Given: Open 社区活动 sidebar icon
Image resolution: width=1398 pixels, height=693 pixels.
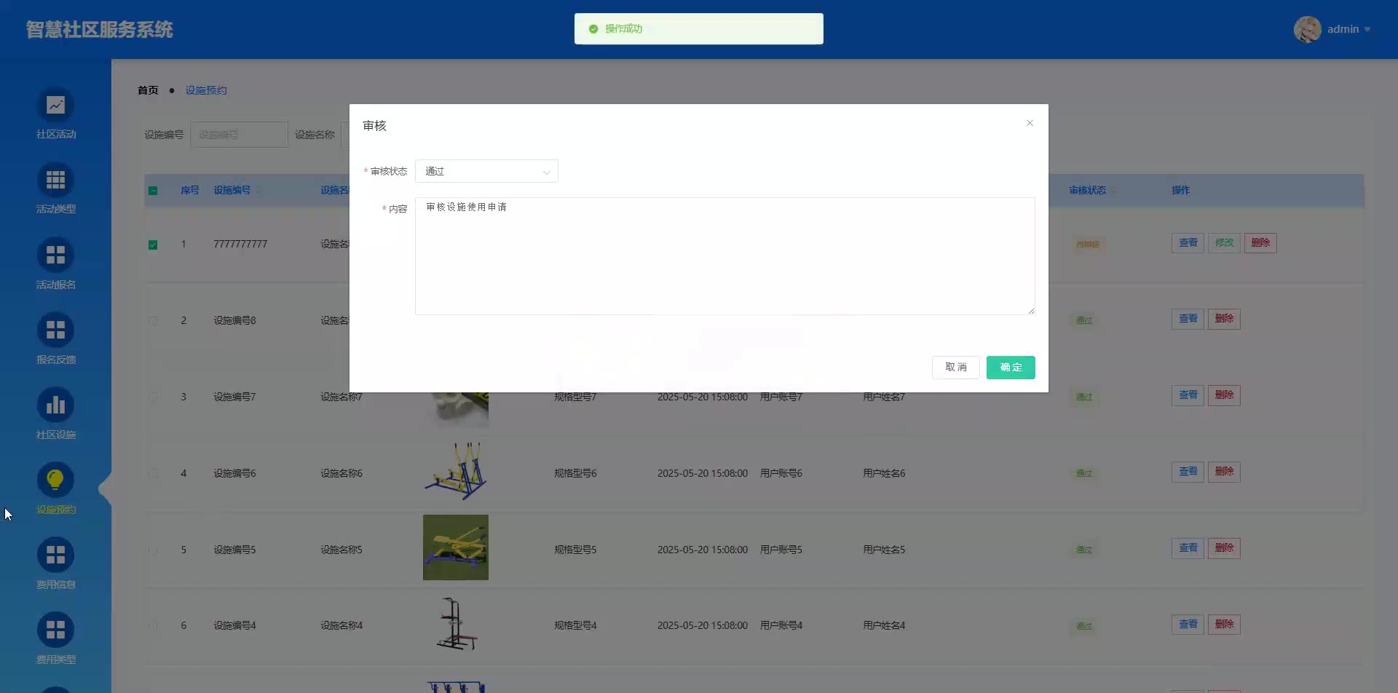Looking at the screenshot, I should [x=55, y=106].
